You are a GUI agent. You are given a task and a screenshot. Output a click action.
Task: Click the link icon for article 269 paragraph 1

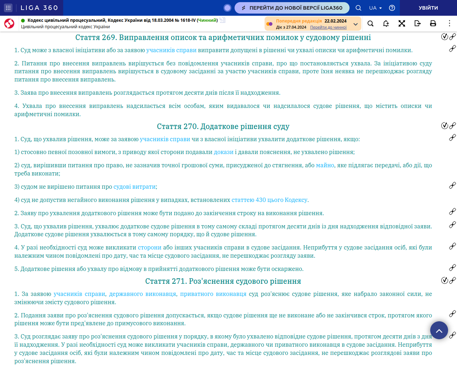[452, 48]
